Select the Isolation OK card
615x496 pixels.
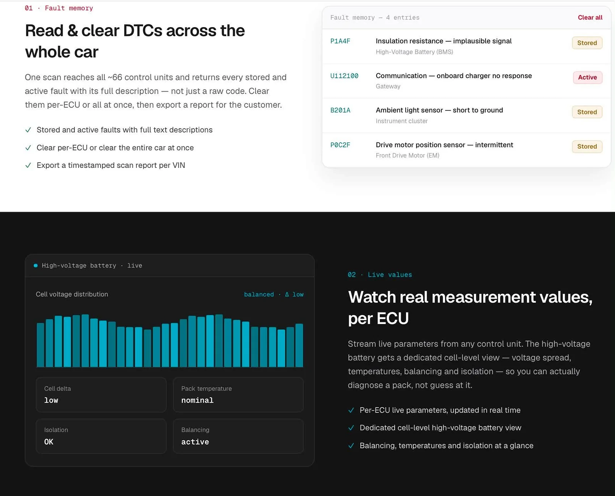(101, 436)
